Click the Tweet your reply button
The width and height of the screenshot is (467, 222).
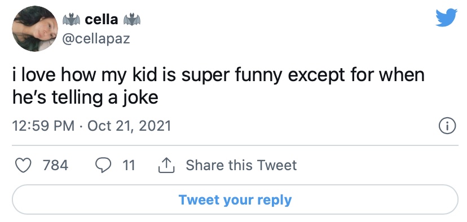point(235,199)
